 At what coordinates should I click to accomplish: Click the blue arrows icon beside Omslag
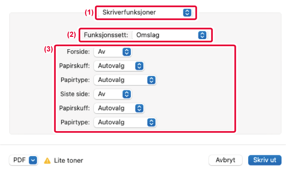coord(202,35)
